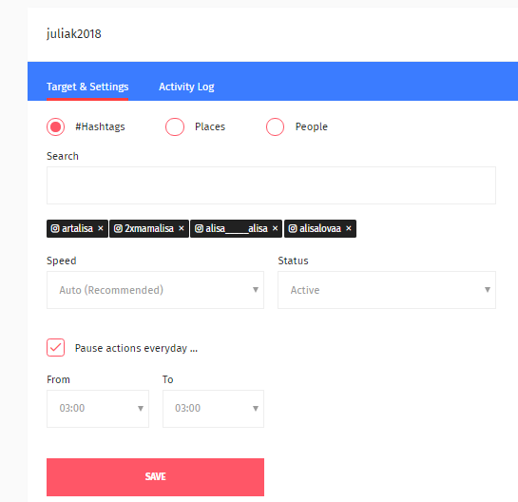
Task: Click the SAVE button
Action: (155, 477)
